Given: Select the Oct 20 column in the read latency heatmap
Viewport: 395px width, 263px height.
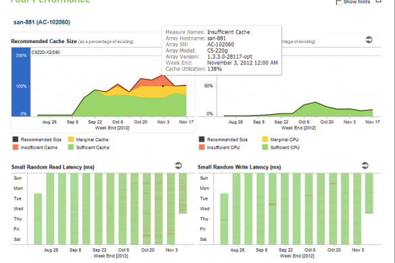Looking at the screenshot, I should [147, 208].
